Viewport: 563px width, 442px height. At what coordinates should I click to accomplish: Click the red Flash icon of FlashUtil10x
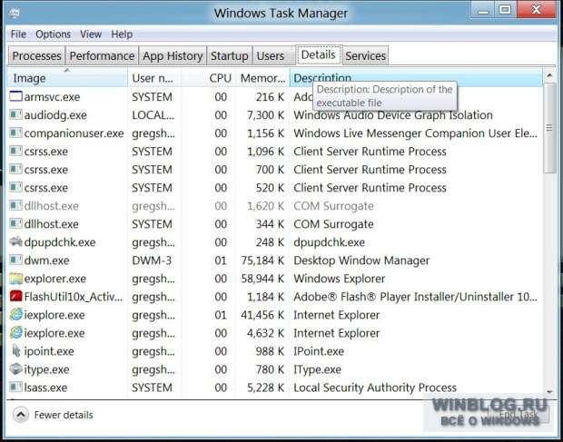click(15, 297)
